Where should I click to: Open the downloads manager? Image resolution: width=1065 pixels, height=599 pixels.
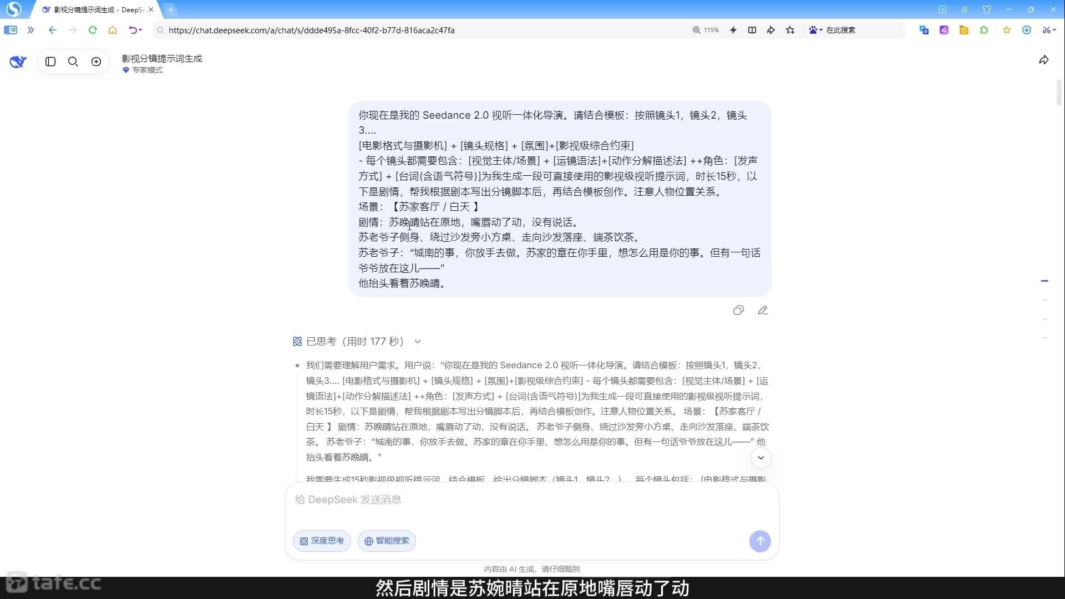[x=1027, y=30]
